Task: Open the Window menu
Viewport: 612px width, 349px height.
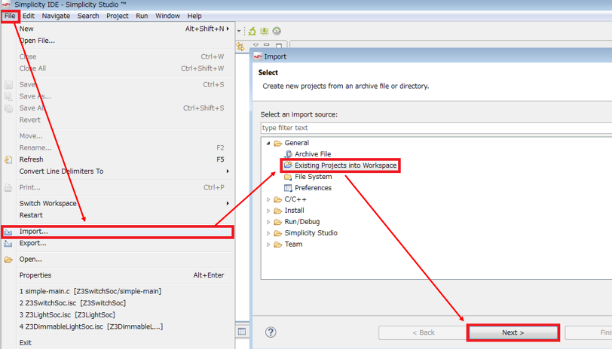Action: (x=167, y=16)
